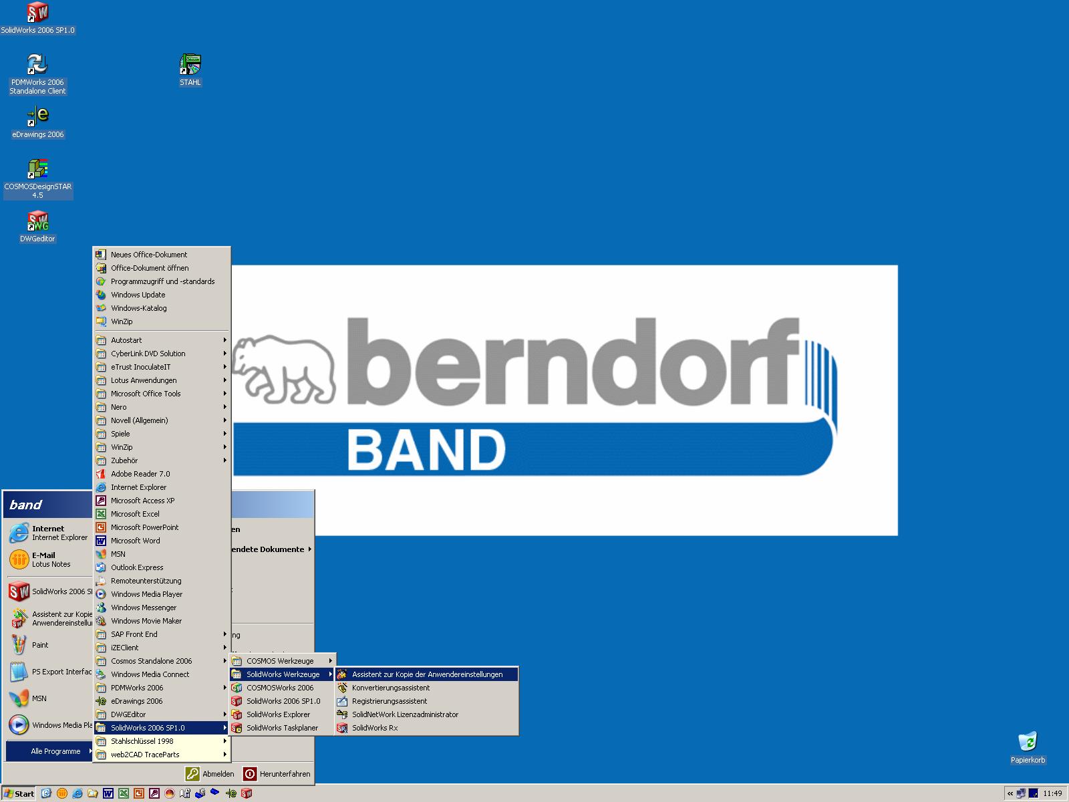The width and height of the screenshot is (1069, 802).
Task: Open Windows Media Player in the Start menu's left column
Action: (49, 725)
